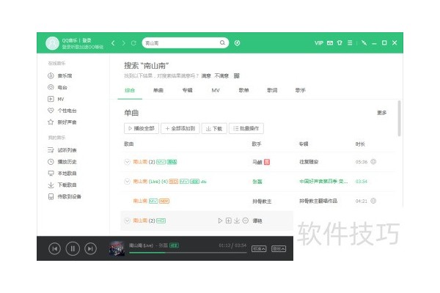
Task: Click the search box containing 南山南
Action: pos(186,43)
